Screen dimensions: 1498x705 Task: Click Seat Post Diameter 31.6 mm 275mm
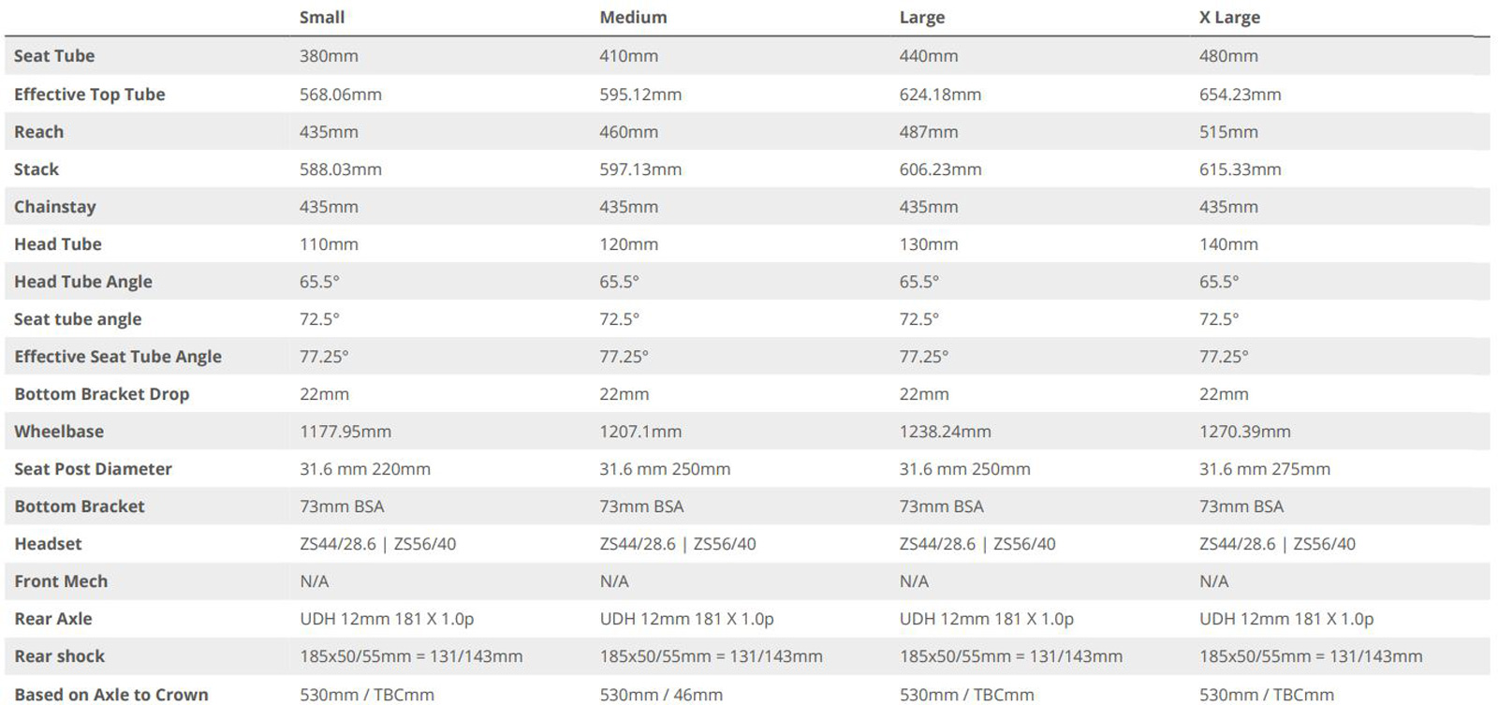(1264, 469)
